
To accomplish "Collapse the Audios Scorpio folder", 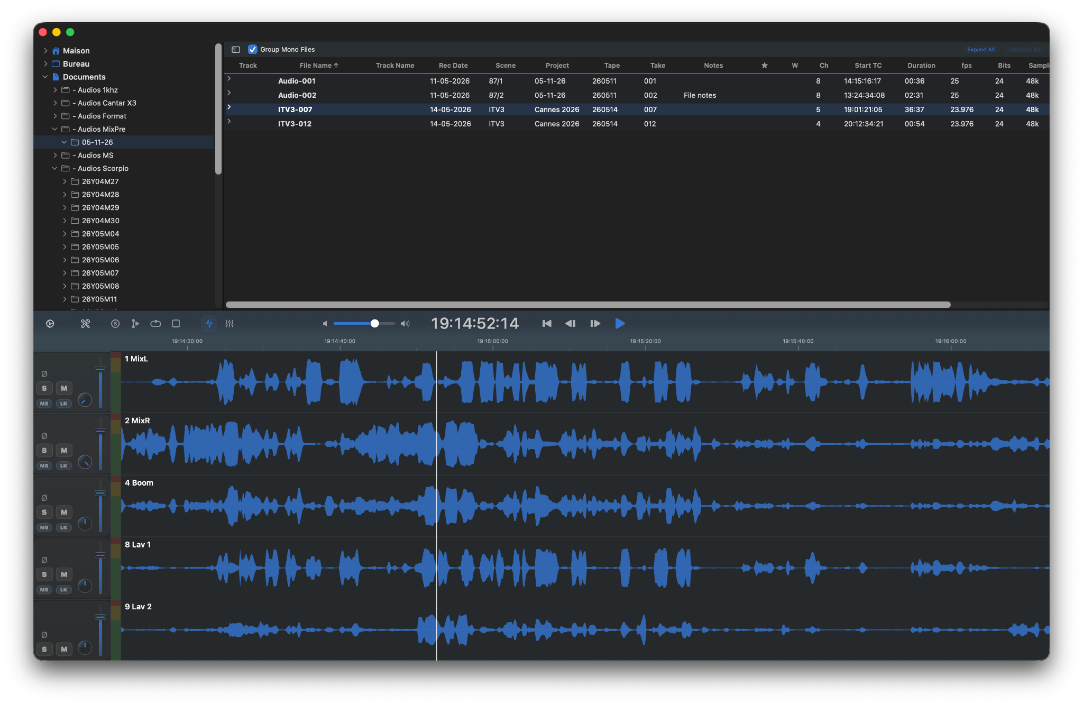I will [x=55, y=168].
